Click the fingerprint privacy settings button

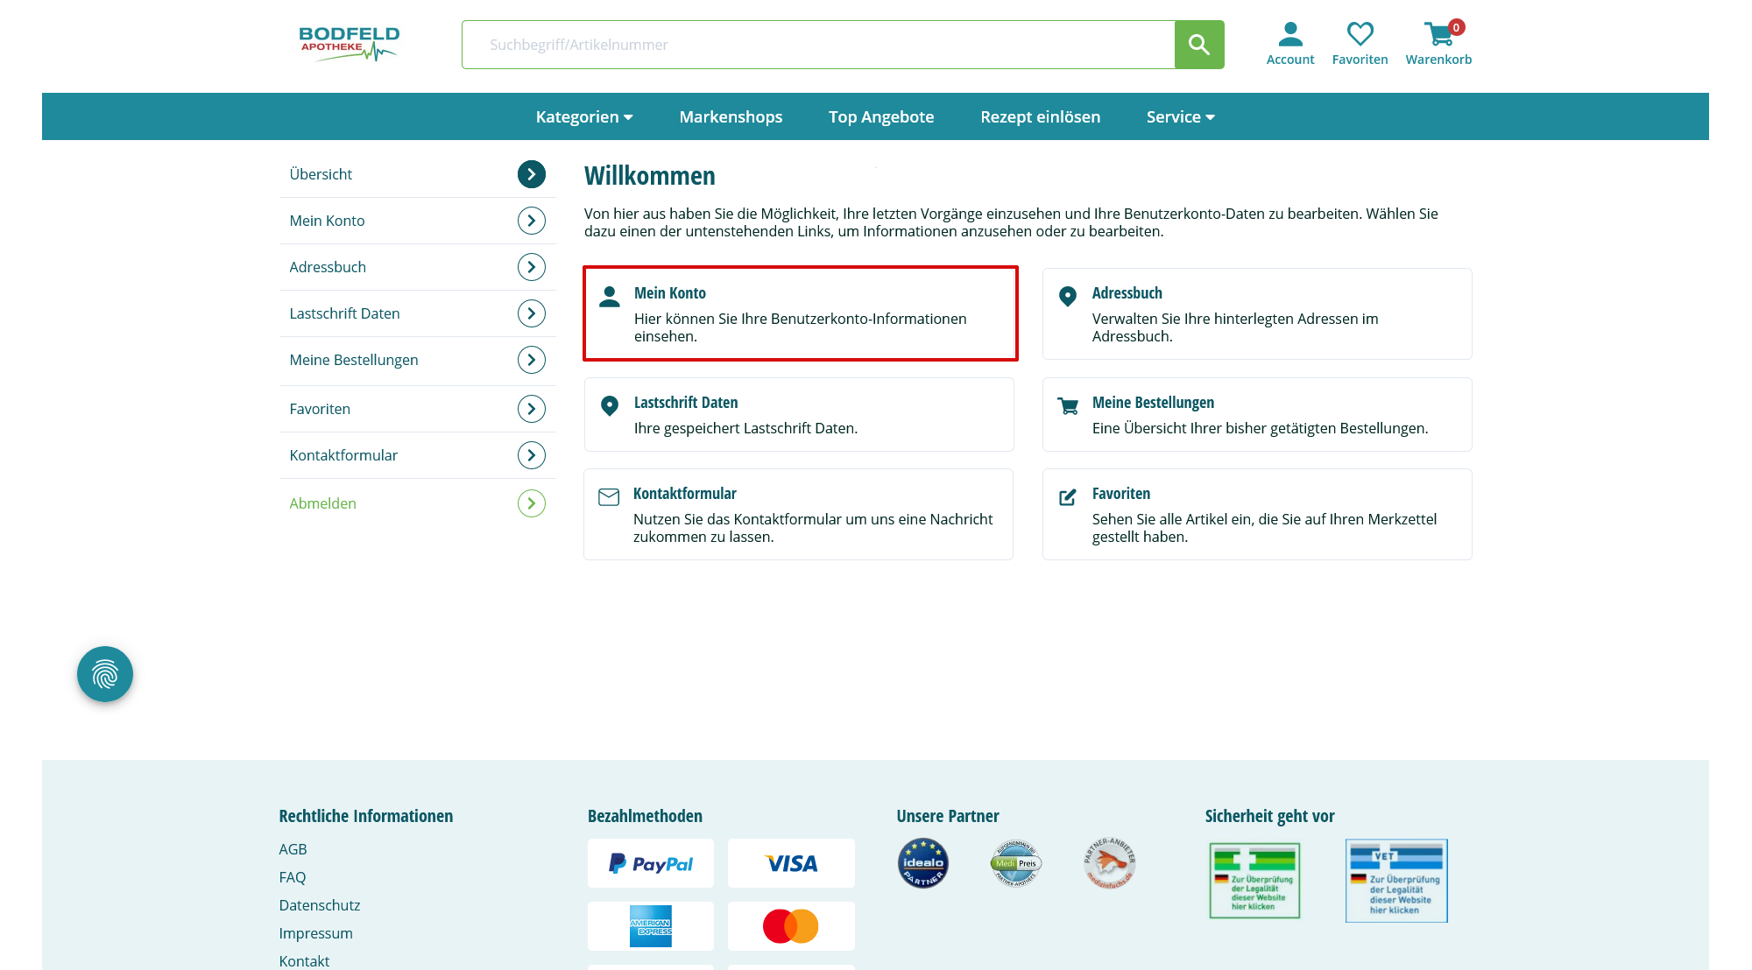[105, 674]
